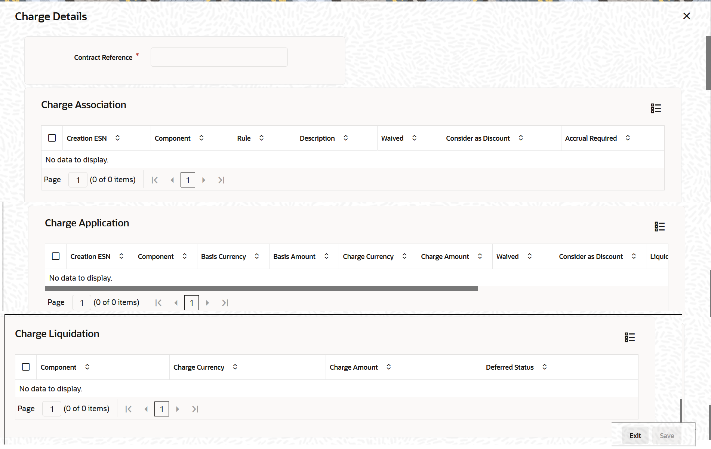Viewport: 711px width, 449px height.
Task: Open Charge Liquidation single-record view icon
Action: click(630, 337)
